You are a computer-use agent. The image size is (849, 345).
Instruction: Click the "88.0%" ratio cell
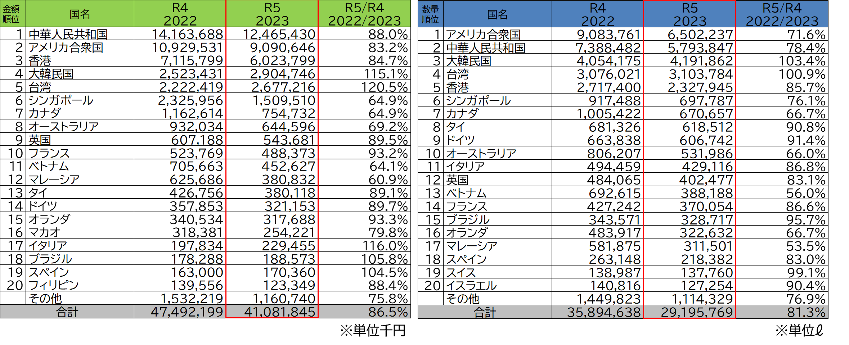[364, 34]
